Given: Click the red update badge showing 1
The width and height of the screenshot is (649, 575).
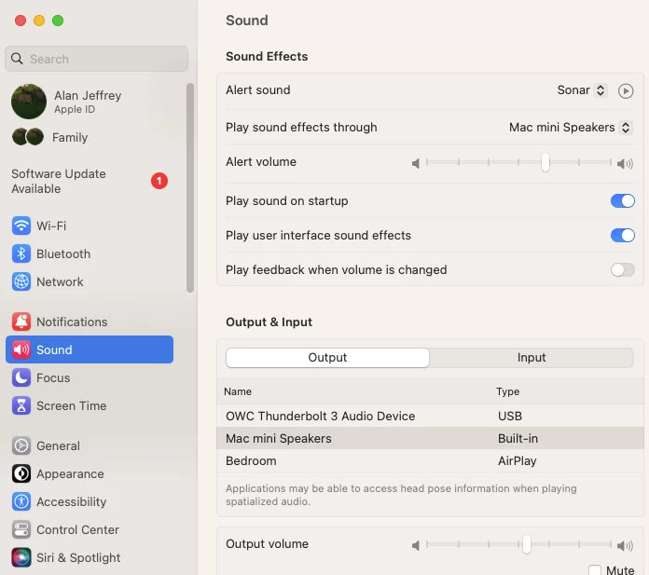Looking at the screenshot, I should 159,181.
